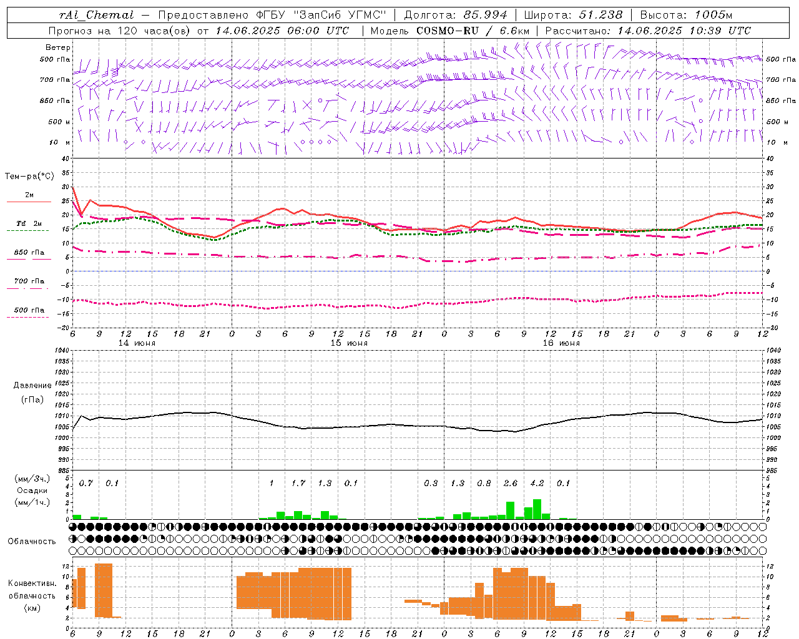This screenshot has height=639, width=799.
Task: Click the (мм/1ч.) precipitation unit label
Action: tap(31, 502)
